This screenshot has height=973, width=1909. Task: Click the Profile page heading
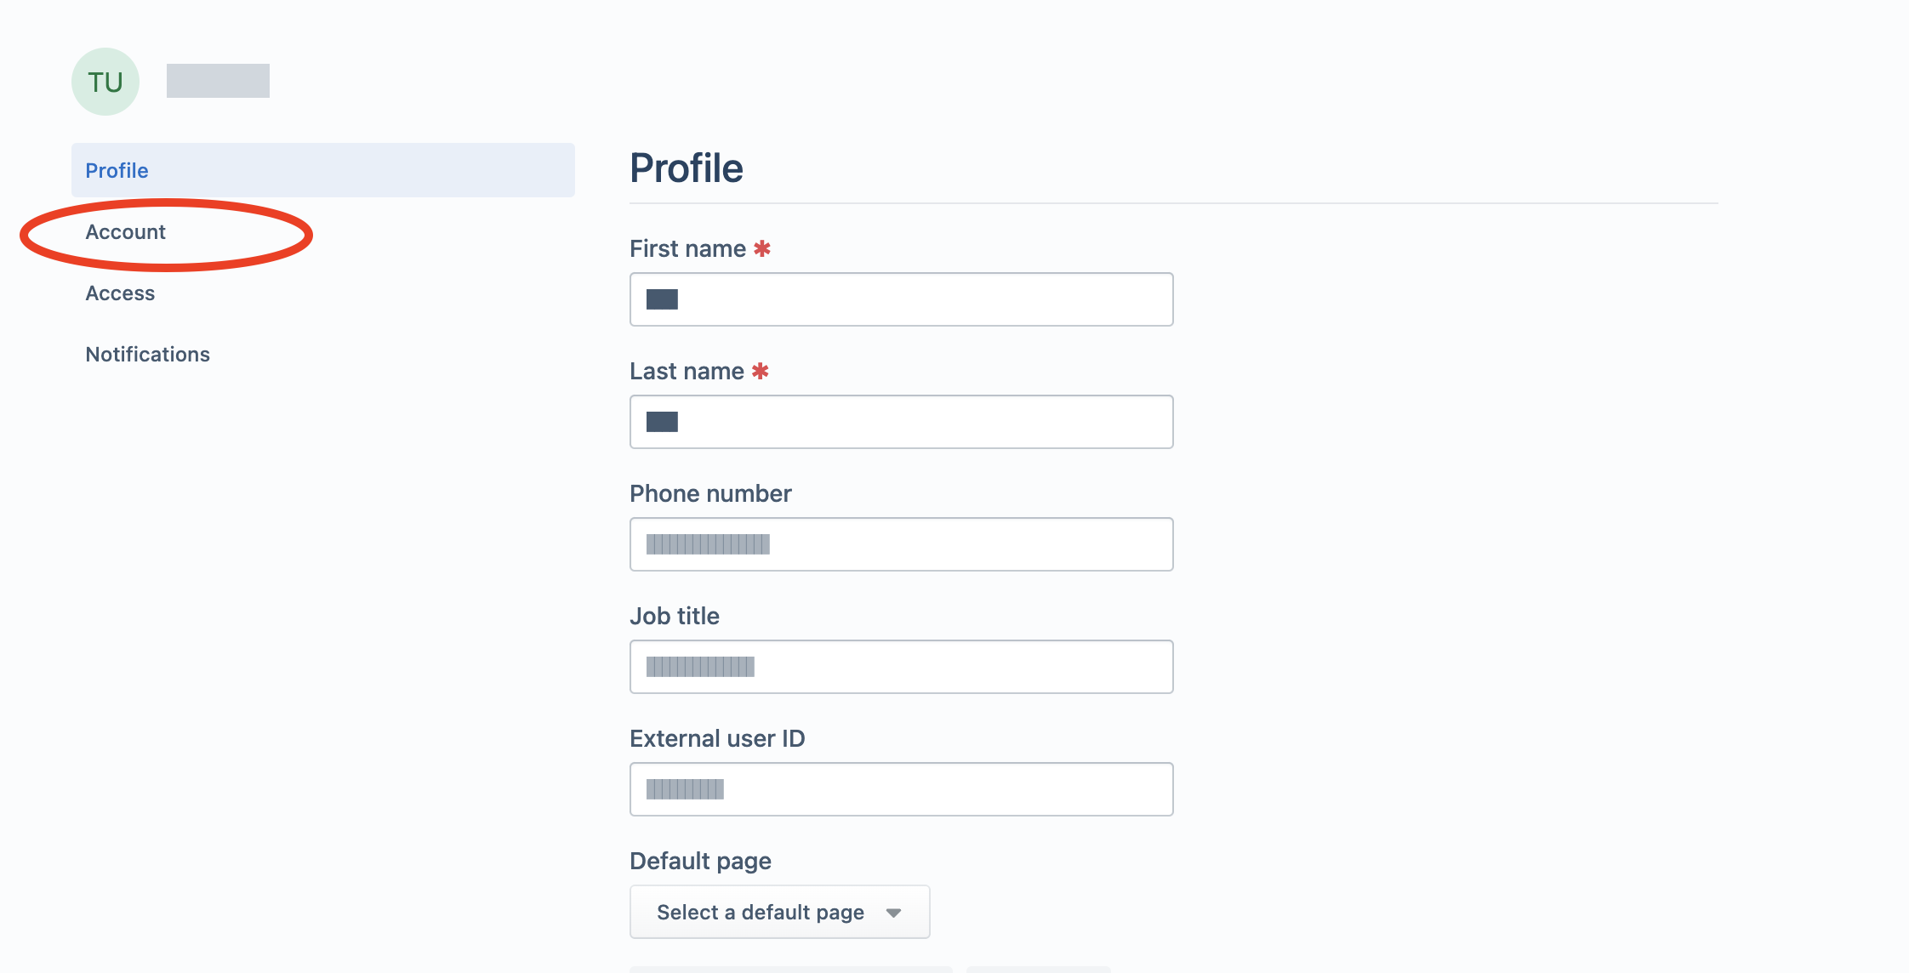(x=687, y=168)
